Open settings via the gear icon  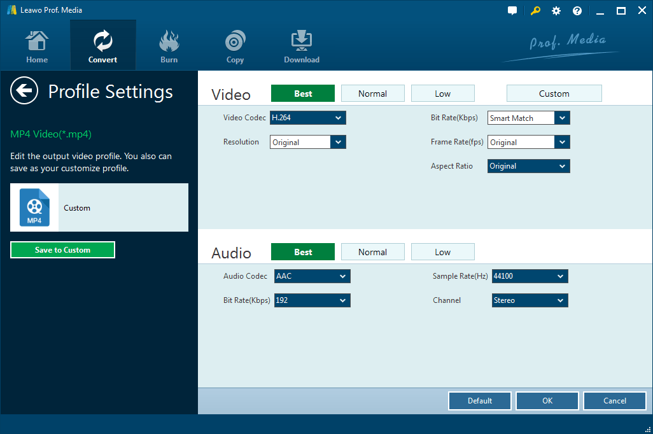click(556, 11)
